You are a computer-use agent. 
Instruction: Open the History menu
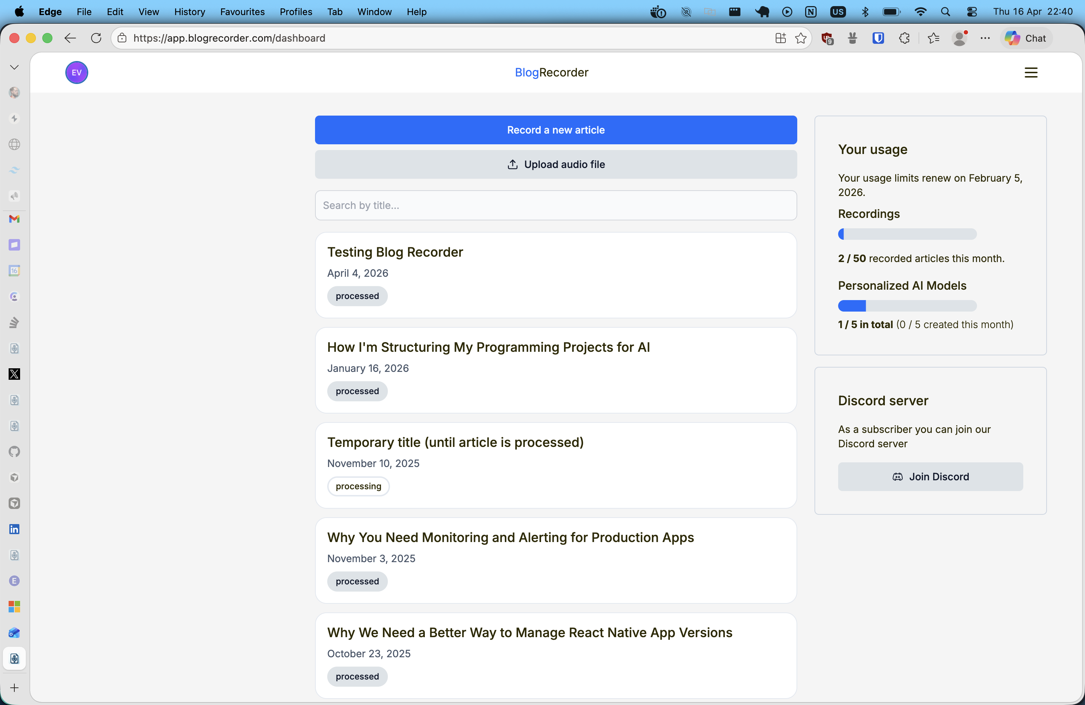(x=189, y=12)
